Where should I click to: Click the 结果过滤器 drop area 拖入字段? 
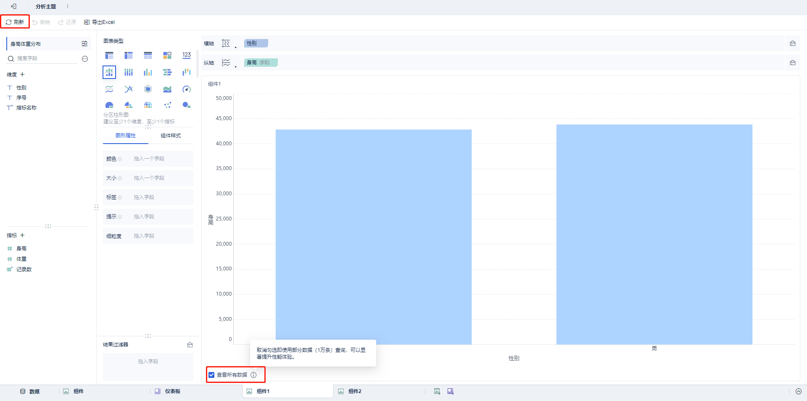(x=148, y=367)
